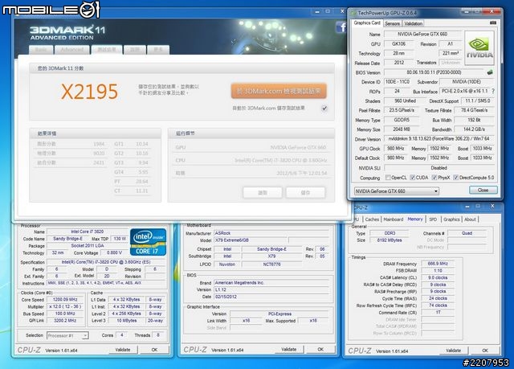
Task: Click the 1033 MHz GPU Clock Boost value
Action: tap(482, 148)
